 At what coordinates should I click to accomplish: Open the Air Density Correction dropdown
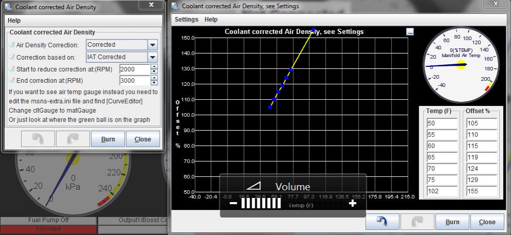(153, 45)
